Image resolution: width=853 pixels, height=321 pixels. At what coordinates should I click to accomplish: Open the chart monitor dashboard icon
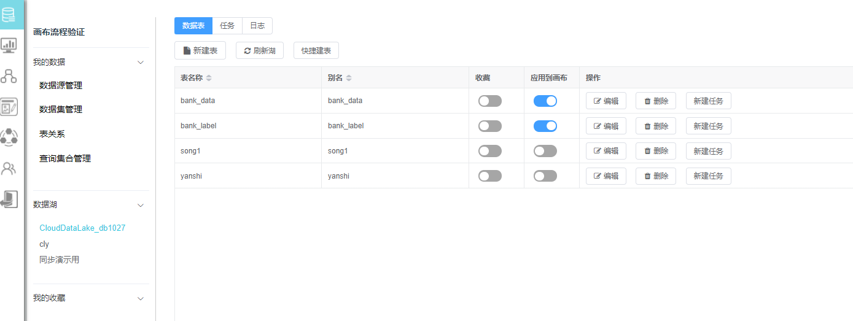pos(9,45)
